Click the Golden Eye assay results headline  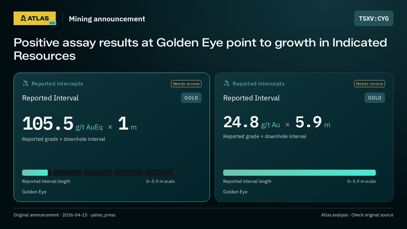pos(200,49)
